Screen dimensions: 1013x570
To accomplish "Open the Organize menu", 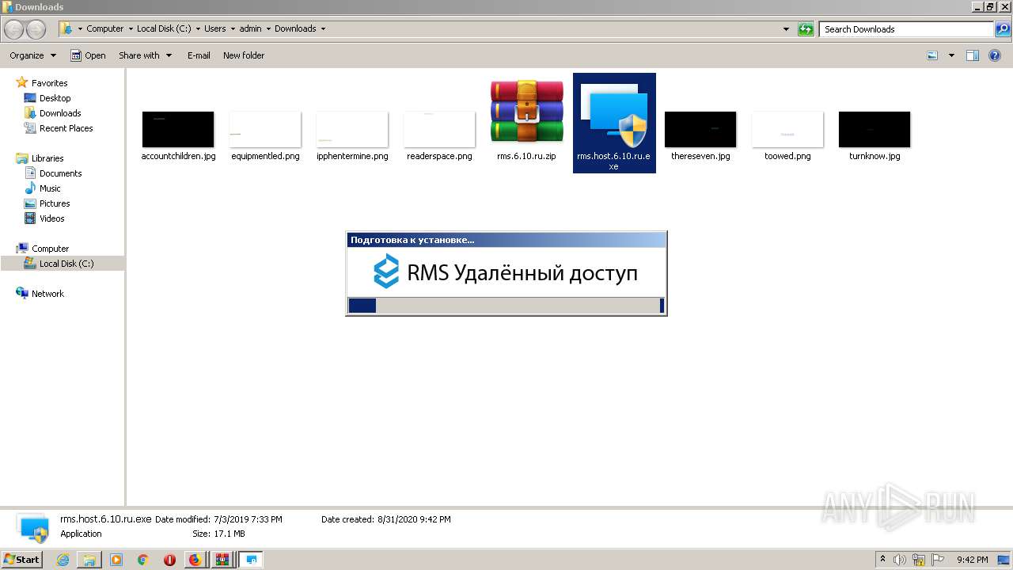I will [x=33, y=55].
